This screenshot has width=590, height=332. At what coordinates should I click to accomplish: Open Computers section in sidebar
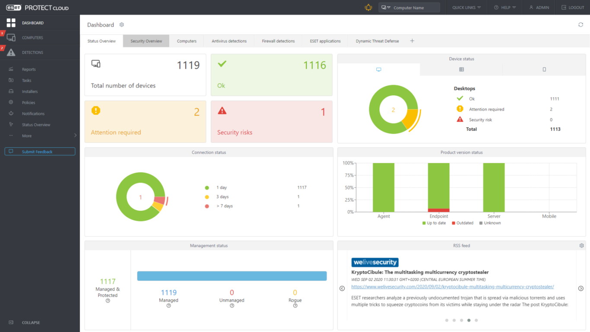[32, 38]
